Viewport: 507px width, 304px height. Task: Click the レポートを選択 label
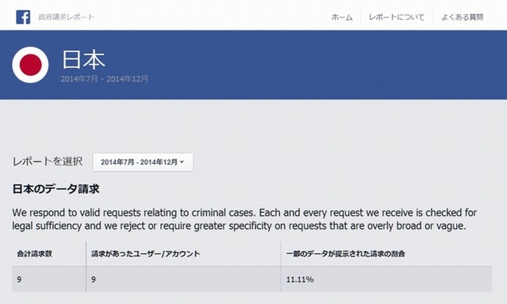click(x=48, y=161)
